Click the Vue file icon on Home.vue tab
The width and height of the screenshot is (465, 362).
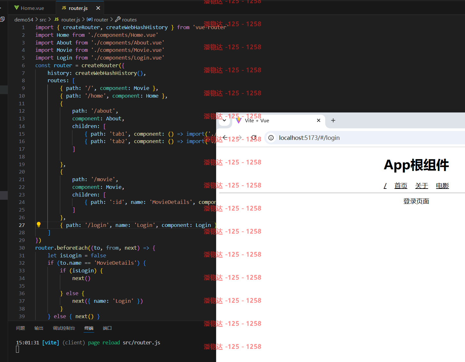pyautogui.click(x=17, y=8)
